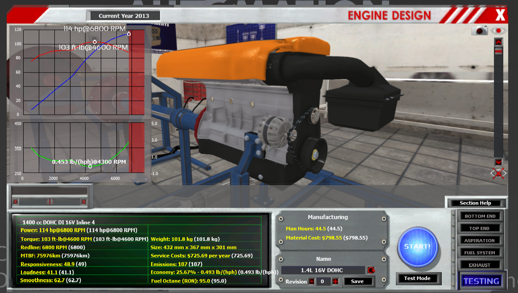The image size is (518, 293).
Task: Click the Manufacturing panel heading
Action: tap(328, 217)
